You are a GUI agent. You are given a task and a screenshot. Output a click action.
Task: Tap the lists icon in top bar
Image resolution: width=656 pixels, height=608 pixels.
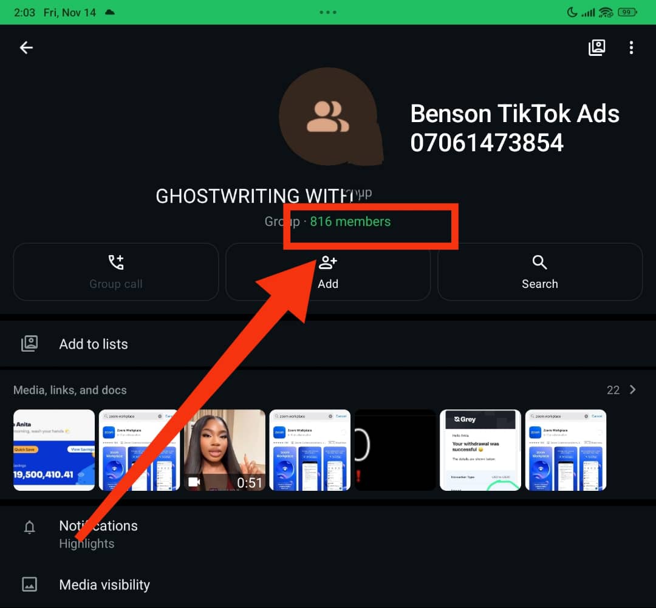coord(596,47)
